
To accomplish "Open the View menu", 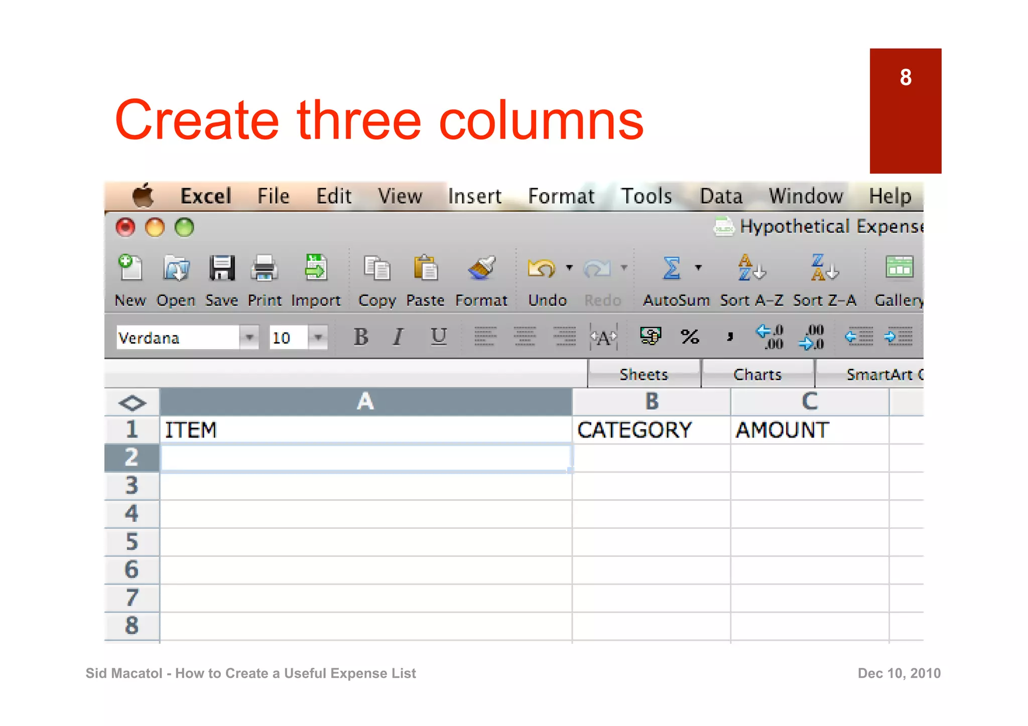I will 400,196.
